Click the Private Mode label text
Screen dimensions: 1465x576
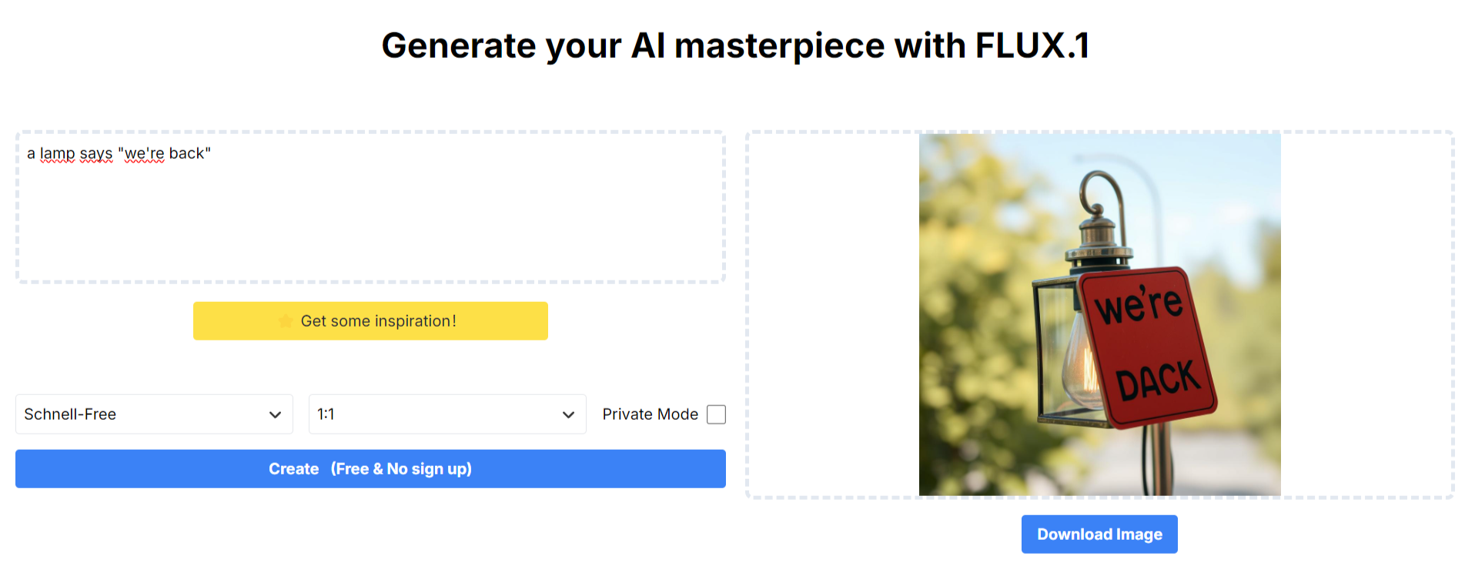pyautogui.click(x=650, y=414)
